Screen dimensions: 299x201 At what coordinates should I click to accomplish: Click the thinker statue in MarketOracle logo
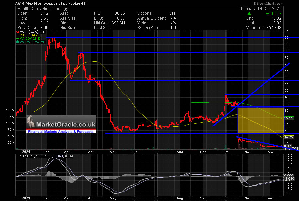(31, 122)
